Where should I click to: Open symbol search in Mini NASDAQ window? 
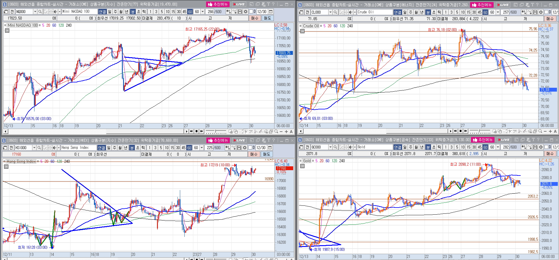click(40, 12)
